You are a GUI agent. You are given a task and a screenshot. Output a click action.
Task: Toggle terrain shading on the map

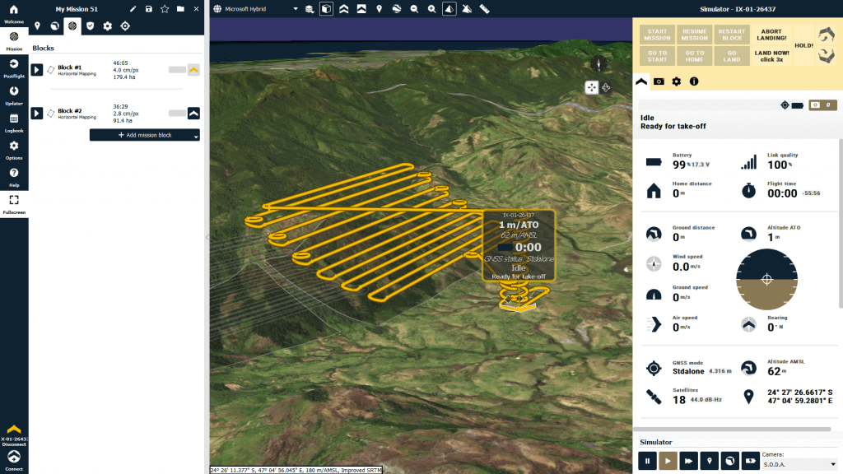tap(450, 9)
